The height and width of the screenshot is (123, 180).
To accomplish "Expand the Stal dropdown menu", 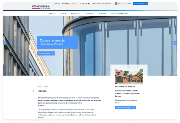I will pyautogui.click(x=63, y=13).
